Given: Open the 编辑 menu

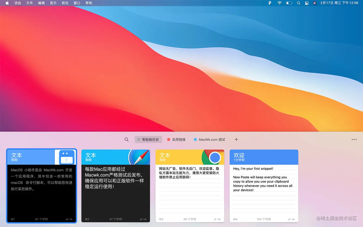Looking at the screenshot, I should (41, 3).
